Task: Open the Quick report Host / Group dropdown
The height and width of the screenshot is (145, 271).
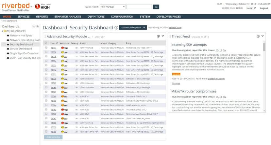Action: (x=112, y=7)
